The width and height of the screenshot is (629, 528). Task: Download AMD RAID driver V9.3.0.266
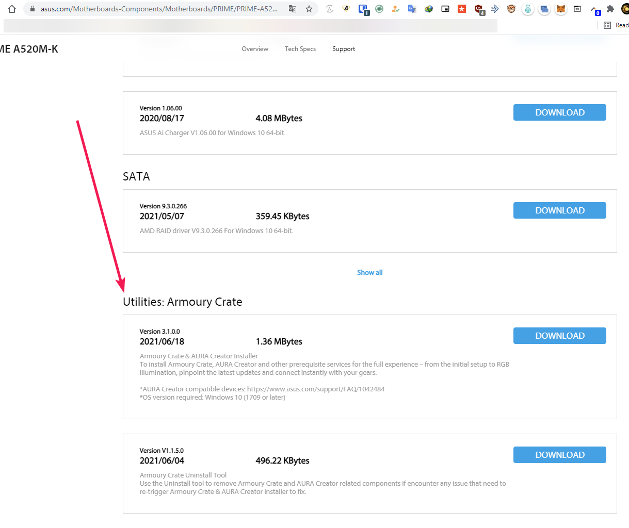[560, 210]
